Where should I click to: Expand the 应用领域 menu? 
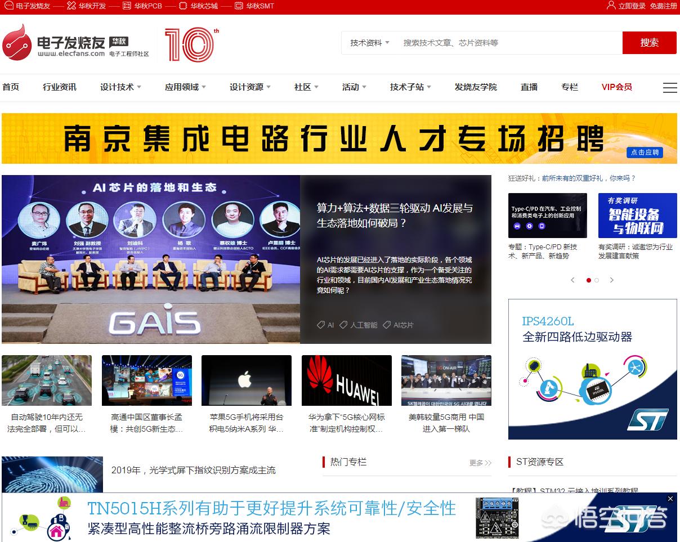point(185,87)
